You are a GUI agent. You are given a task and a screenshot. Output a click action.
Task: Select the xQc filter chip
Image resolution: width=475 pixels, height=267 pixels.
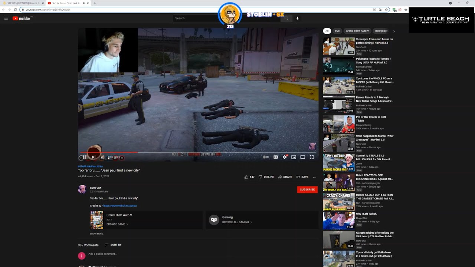coord(337,31)
